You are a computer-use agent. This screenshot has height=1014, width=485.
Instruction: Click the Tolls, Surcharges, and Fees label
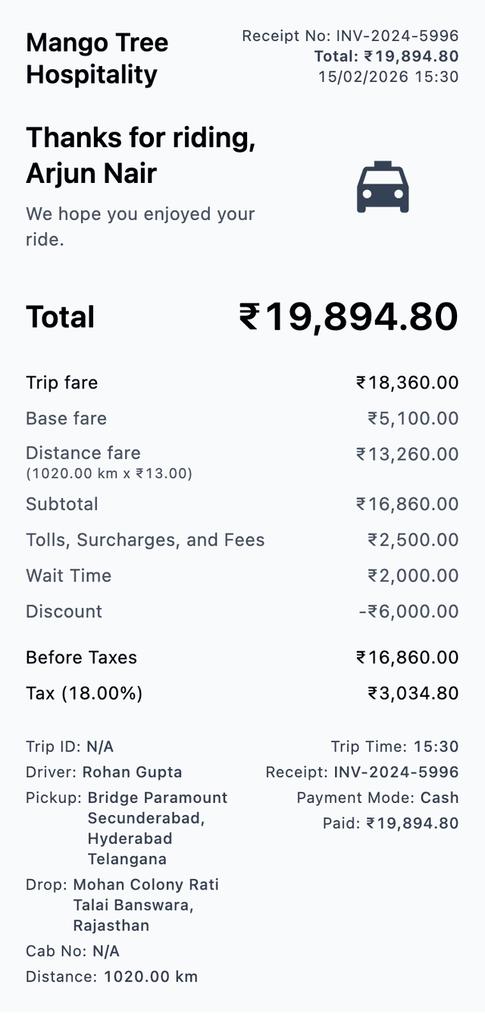pos(145,540)
